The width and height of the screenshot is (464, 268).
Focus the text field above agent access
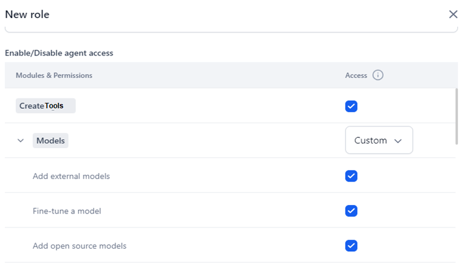231,28
